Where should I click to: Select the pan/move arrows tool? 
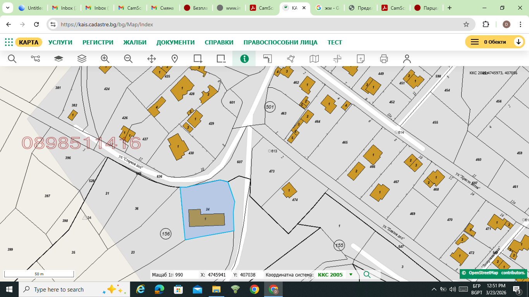(151, 59)
